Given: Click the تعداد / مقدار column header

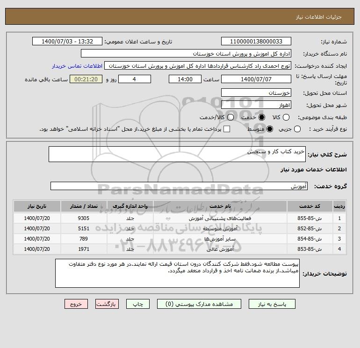Looking at the screenshot, I should [x=84, y=206].
